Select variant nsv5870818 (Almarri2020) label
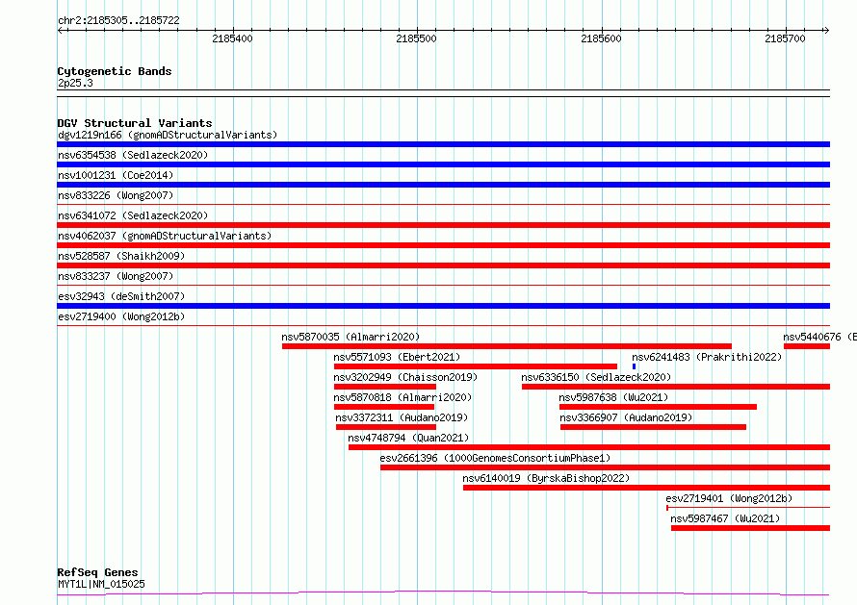The width and height of the screenshot is (857, 605). [x=403, y=397]
